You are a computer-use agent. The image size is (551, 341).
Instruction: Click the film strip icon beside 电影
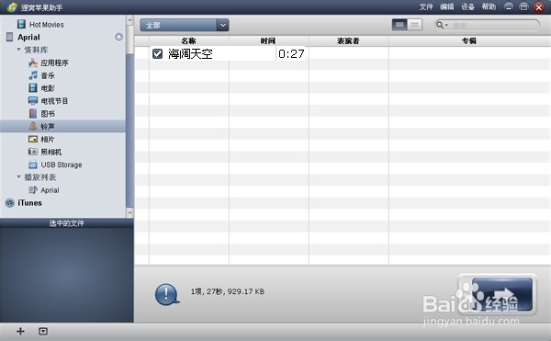33,88
